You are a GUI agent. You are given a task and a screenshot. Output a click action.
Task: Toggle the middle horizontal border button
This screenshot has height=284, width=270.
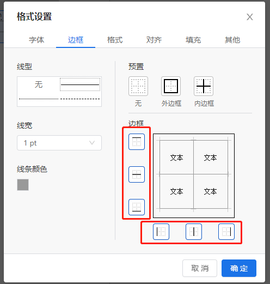pos(137,174)
